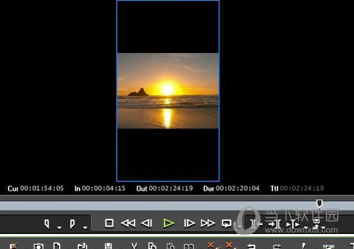
Task: Click the Save project floppy icon
Action: pyautogui.click(x=108, y=246)
